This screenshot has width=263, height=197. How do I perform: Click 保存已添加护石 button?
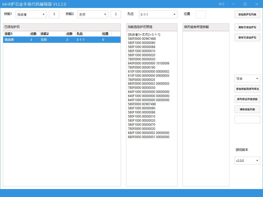pyautogui.click(x=247, y=37)
